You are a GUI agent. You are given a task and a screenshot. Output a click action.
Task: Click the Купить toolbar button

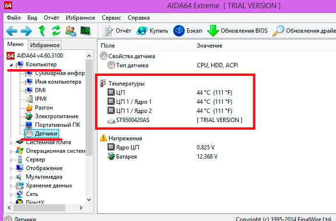152,31
